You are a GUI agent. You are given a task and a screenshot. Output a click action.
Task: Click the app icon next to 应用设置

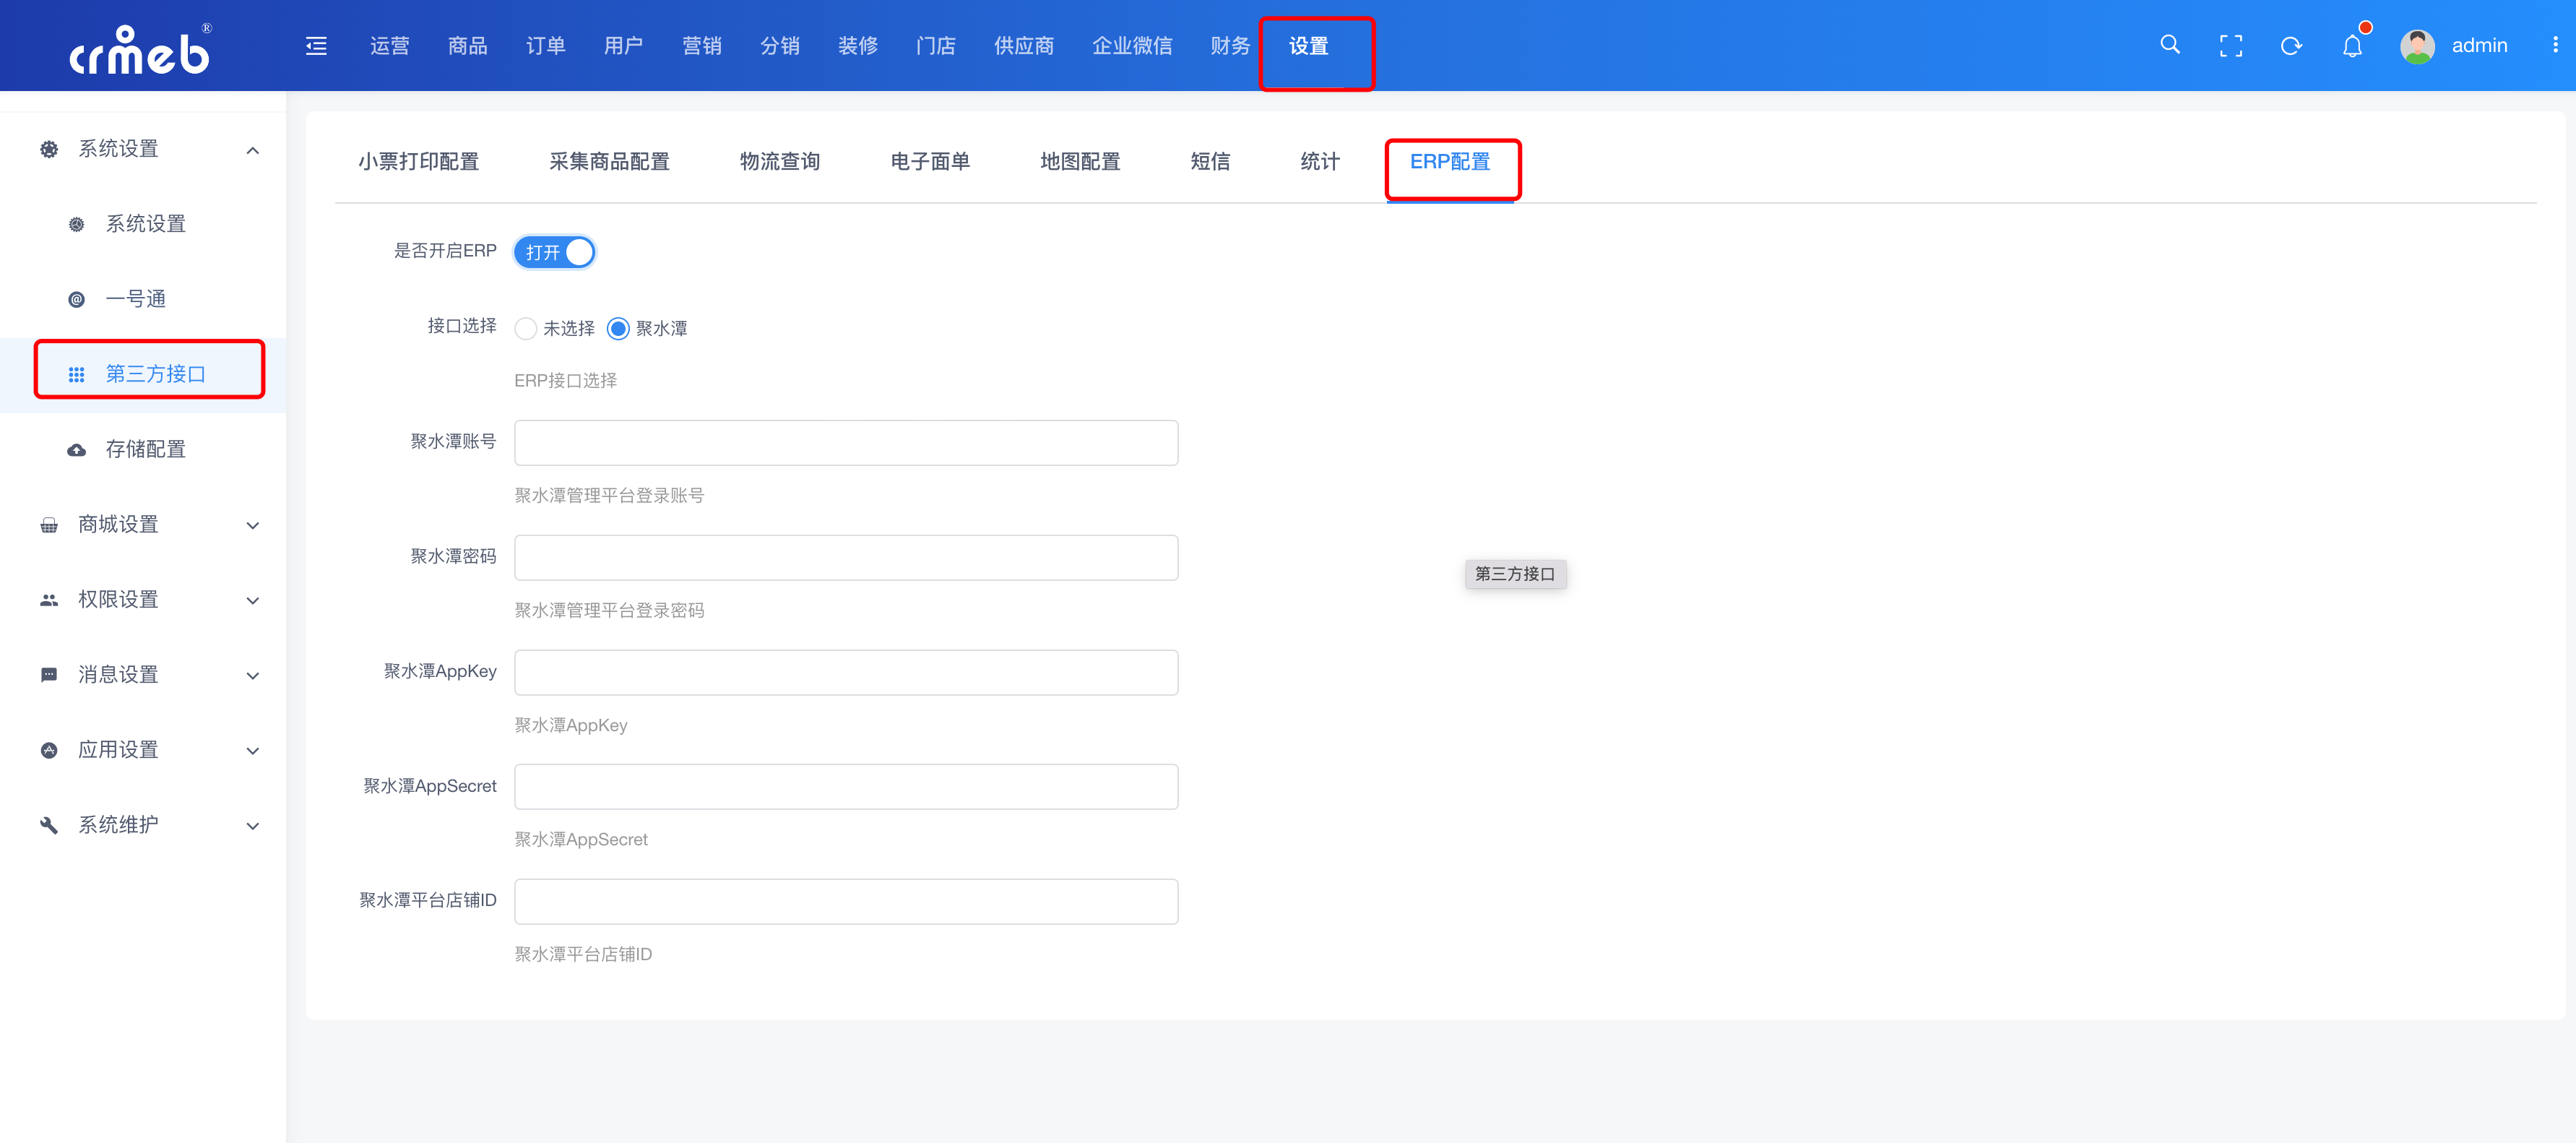[x=49, y=750]
